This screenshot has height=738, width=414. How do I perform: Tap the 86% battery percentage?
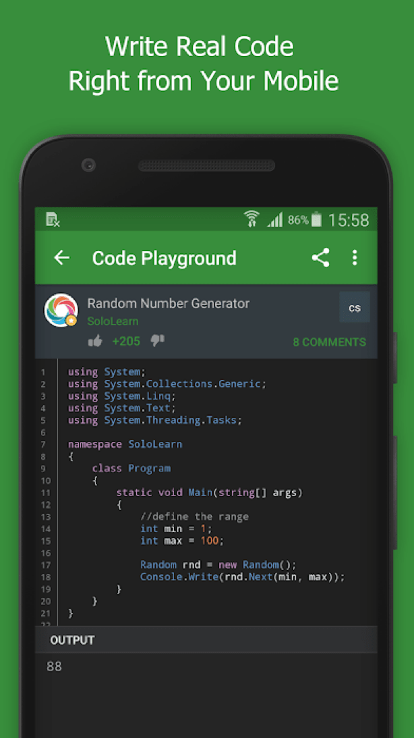(298, 220)
